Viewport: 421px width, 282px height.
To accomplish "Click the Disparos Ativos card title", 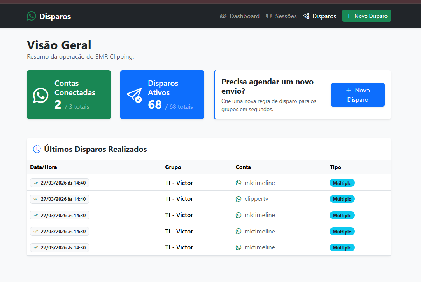I will (x=163, y=88).
